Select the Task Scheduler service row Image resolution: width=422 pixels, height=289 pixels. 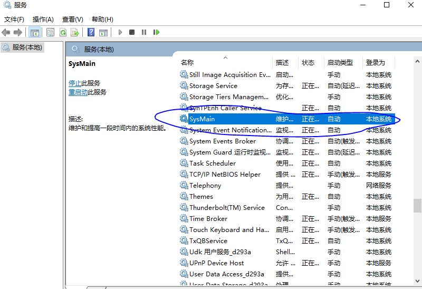coord(213,163)
